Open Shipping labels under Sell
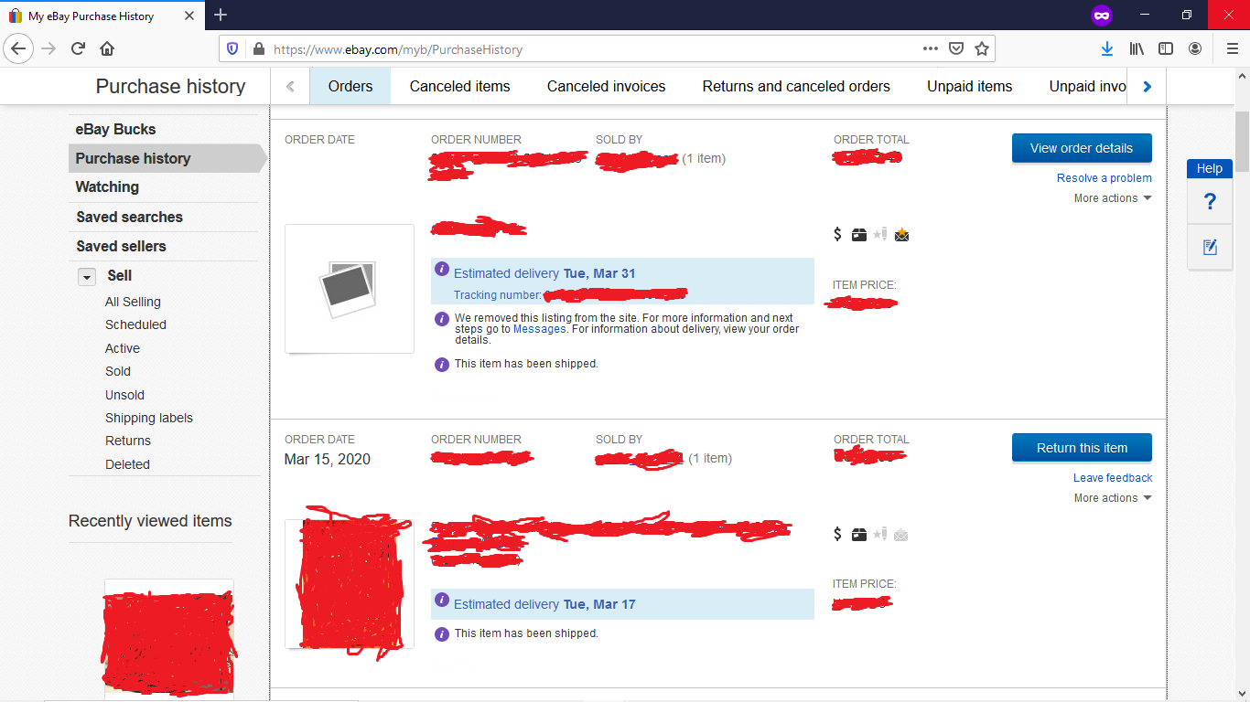This screenshot has height=702, width=1250. pyautogui.click(x=149, y=418)
